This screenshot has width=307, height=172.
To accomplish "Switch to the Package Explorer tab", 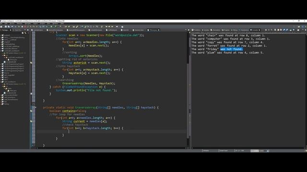I will tap(5, 30).
